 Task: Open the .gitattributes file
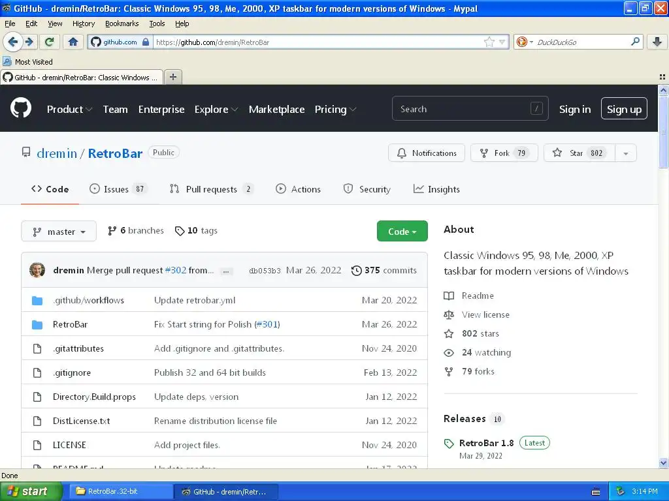(x=78, y=348)
